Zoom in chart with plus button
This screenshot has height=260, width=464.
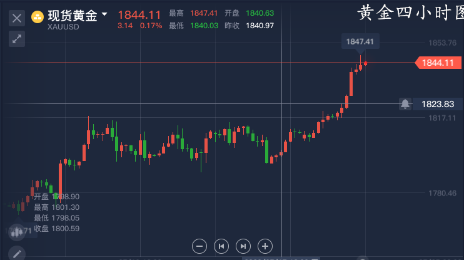[265, 246]
